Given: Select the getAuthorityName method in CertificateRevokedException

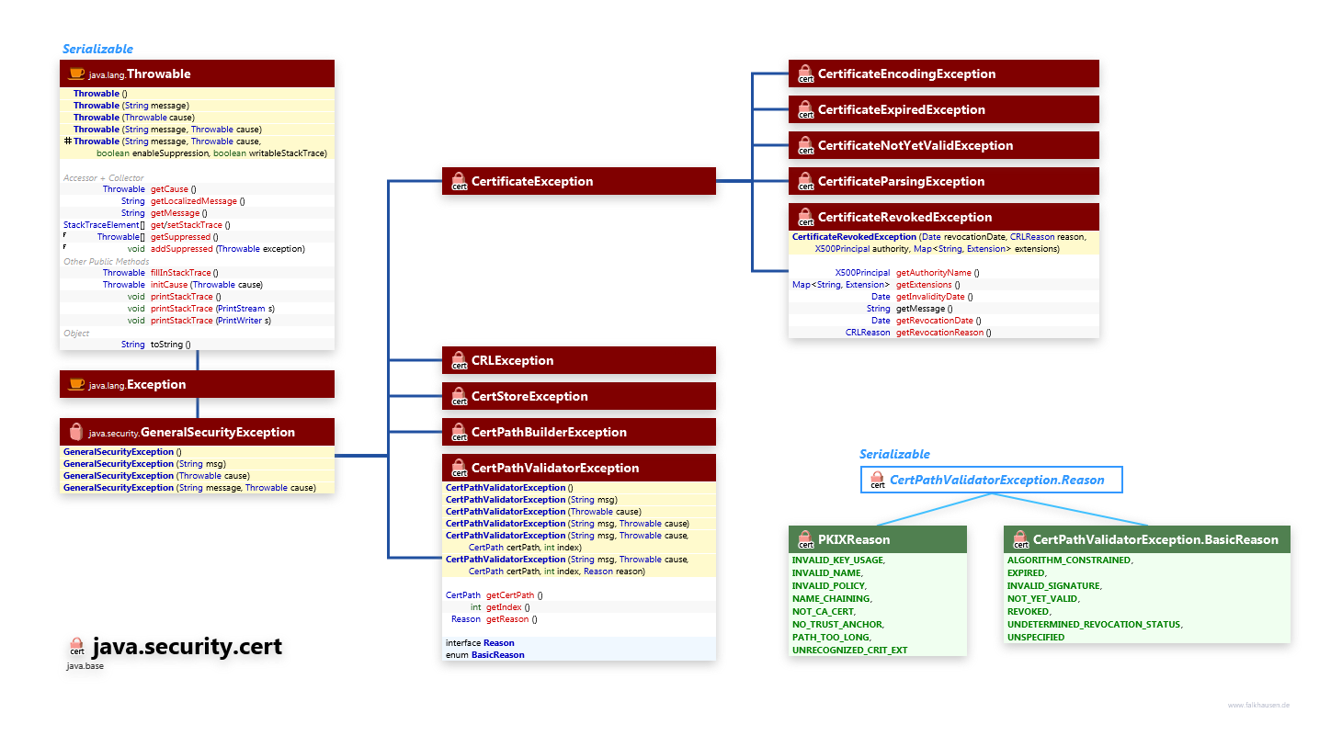Looking at the screenshot, I should coord(934,273).
